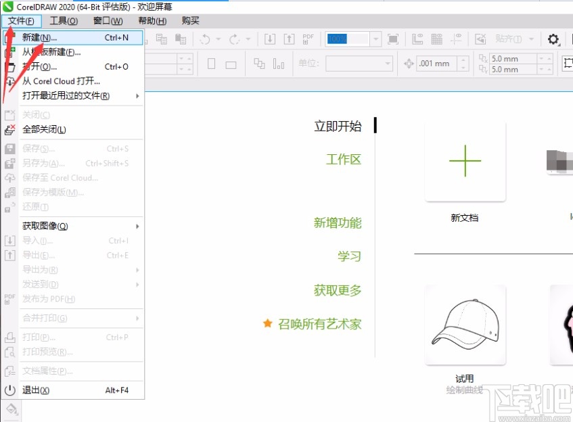Click the Import icon on the toolbar
Viewport: 573px width, 422px height.
pyautogui.click(x=271, y=39)
